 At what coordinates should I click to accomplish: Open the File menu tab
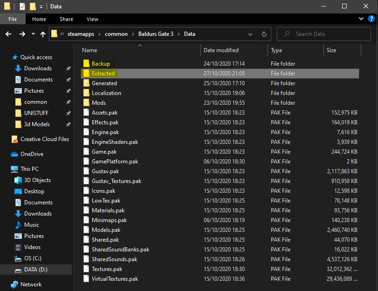click(13, 19)
